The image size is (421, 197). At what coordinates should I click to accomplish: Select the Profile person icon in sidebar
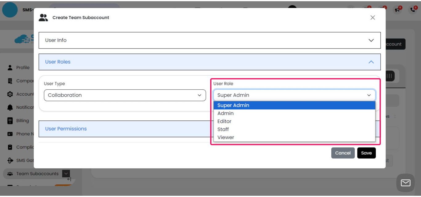tap(10, 67)
